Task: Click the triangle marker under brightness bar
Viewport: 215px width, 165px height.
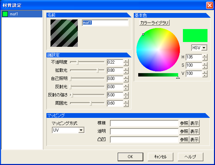Action: (x=178, y=78)
